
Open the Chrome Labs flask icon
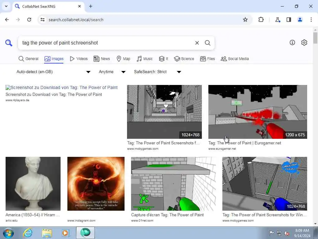point(277,20)
